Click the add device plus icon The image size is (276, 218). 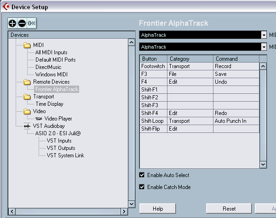[x=12, y=23]
